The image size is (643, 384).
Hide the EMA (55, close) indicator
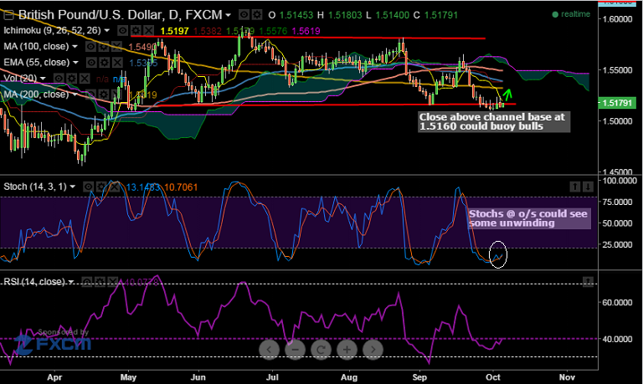click(x=91, y=62)
